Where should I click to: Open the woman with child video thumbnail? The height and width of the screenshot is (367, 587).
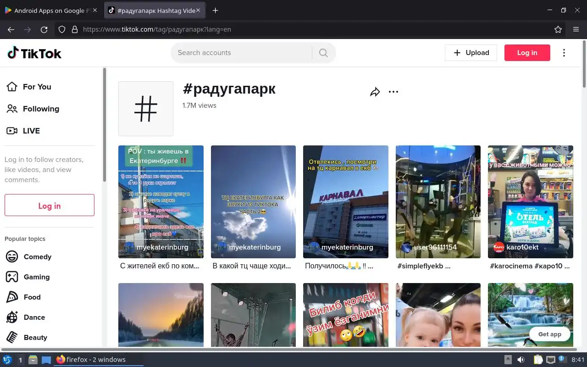[438, 315]
